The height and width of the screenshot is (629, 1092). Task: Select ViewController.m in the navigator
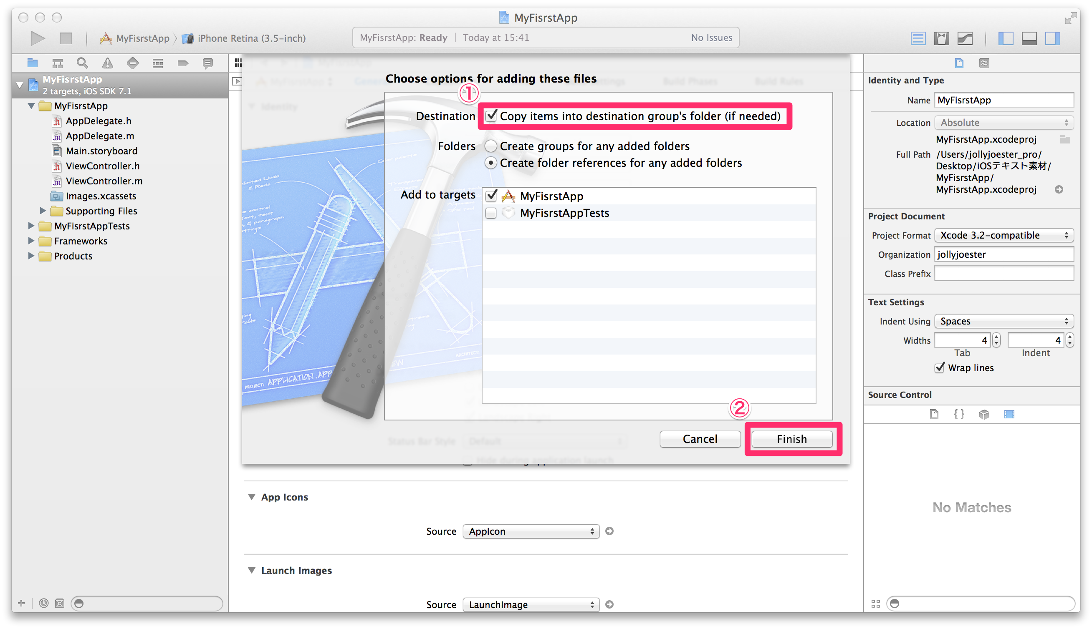104,181
